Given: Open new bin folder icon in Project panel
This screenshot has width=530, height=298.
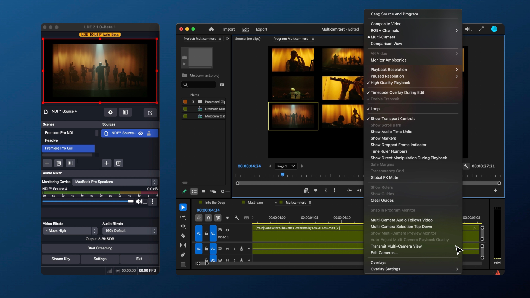Looking at the screenshot, I should (222, 84).
